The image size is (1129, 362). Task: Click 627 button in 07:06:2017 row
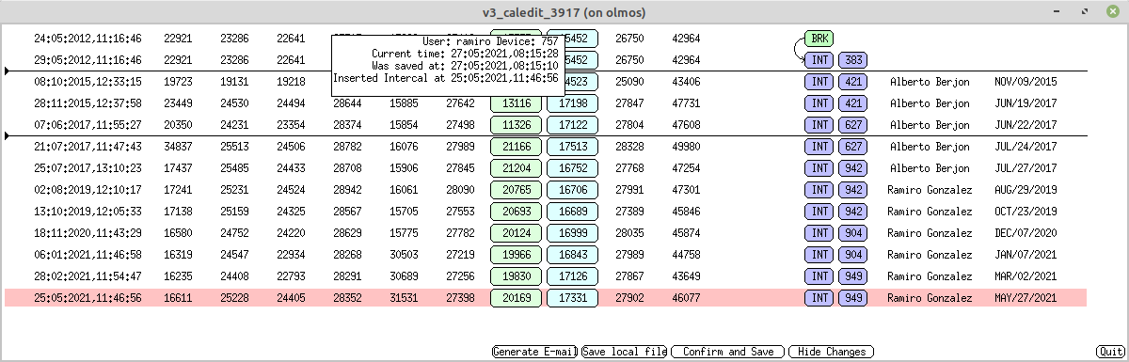pyautogui.click(x=852, y=124)
